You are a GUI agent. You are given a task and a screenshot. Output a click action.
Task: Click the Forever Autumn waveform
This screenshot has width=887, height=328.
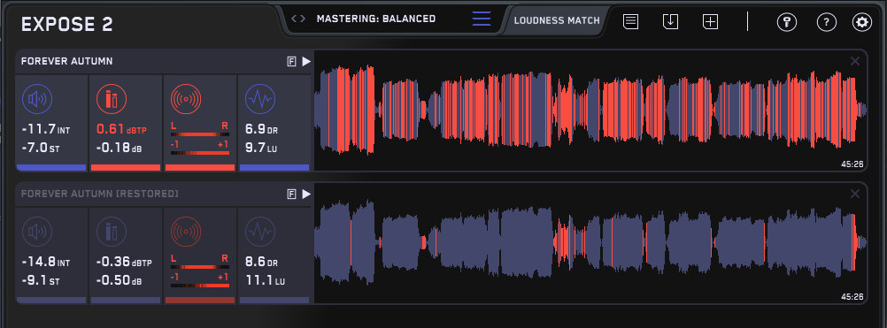590,111
